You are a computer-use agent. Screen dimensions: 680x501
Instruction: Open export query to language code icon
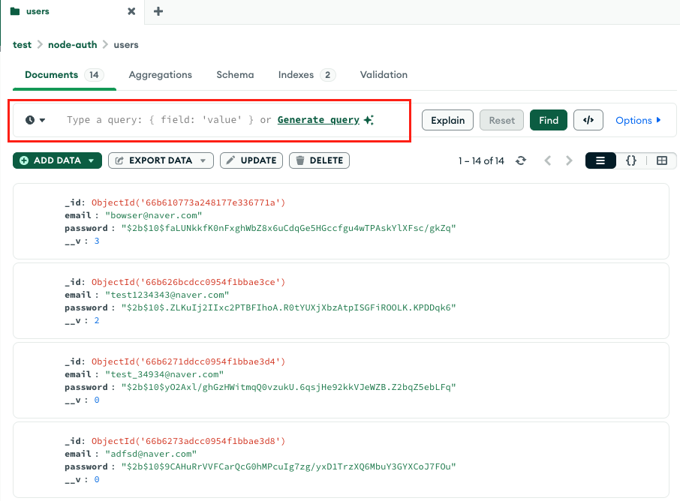click(588, 120)
